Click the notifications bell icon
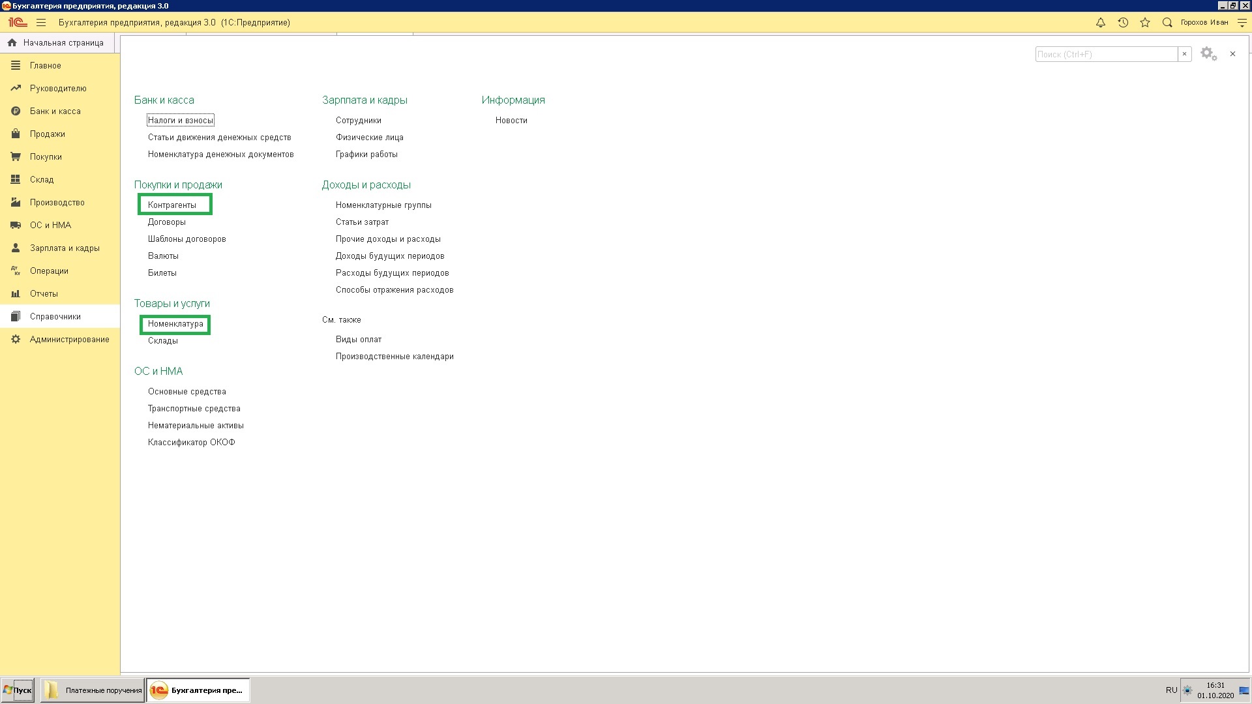The height and width of the screenshot is (704, 1252). (x=1101, y=23)
